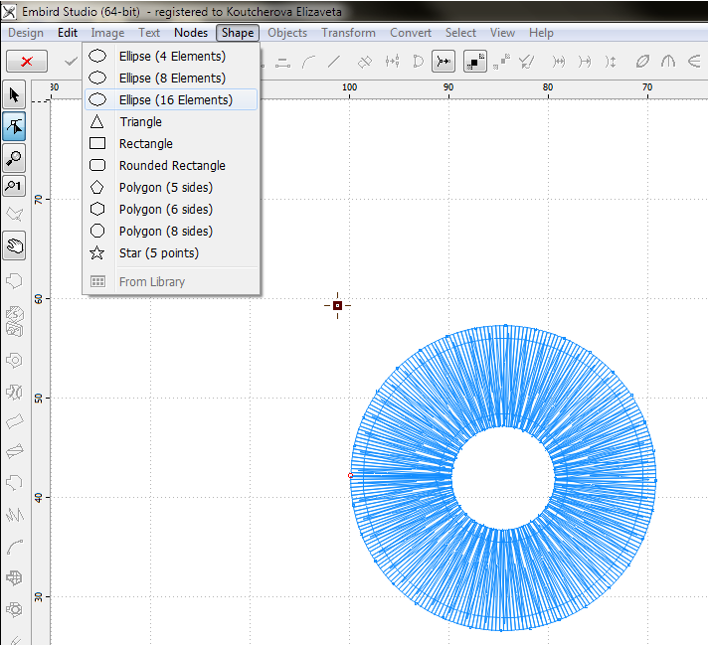Screen dimensions: 708x645
Task: Select the arrow selection tool
Action: click(x=14, y=95)
